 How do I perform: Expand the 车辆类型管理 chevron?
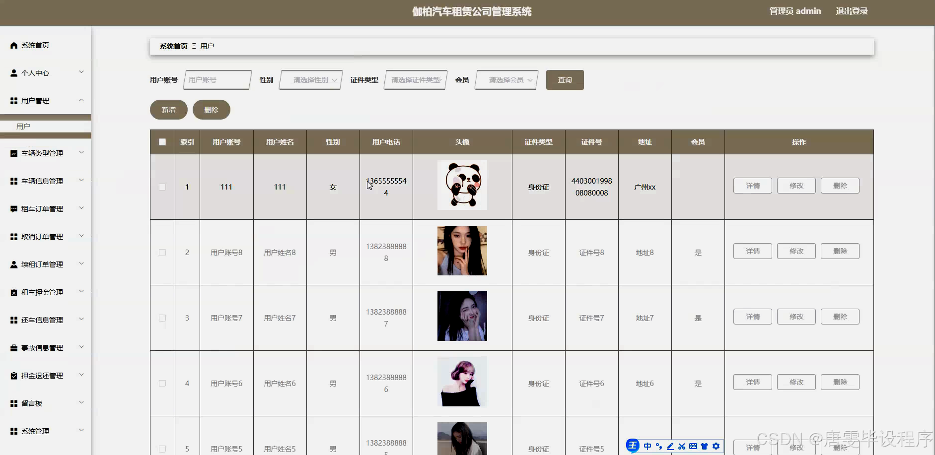coord(81,153)
